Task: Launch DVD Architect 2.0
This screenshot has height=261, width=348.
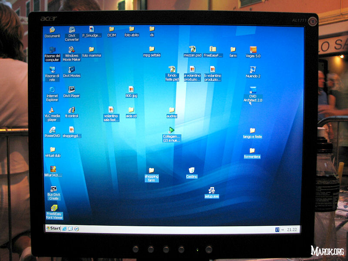Action: 253,94
